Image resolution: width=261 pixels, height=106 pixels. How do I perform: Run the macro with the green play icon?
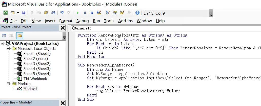pos(77,13)
